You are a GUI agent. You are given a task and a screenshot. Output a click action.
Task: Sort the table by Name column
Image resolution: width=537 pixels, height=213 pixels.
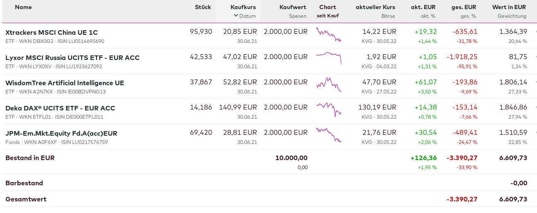click(23, 7)
